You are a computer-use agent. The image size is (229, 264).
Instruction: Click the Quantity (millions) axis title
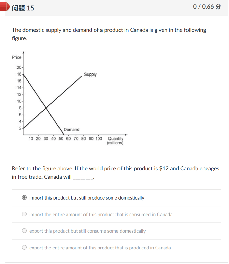115,141
